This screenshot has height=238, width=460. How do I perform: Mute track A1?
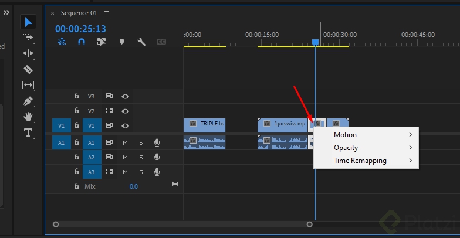126,143
